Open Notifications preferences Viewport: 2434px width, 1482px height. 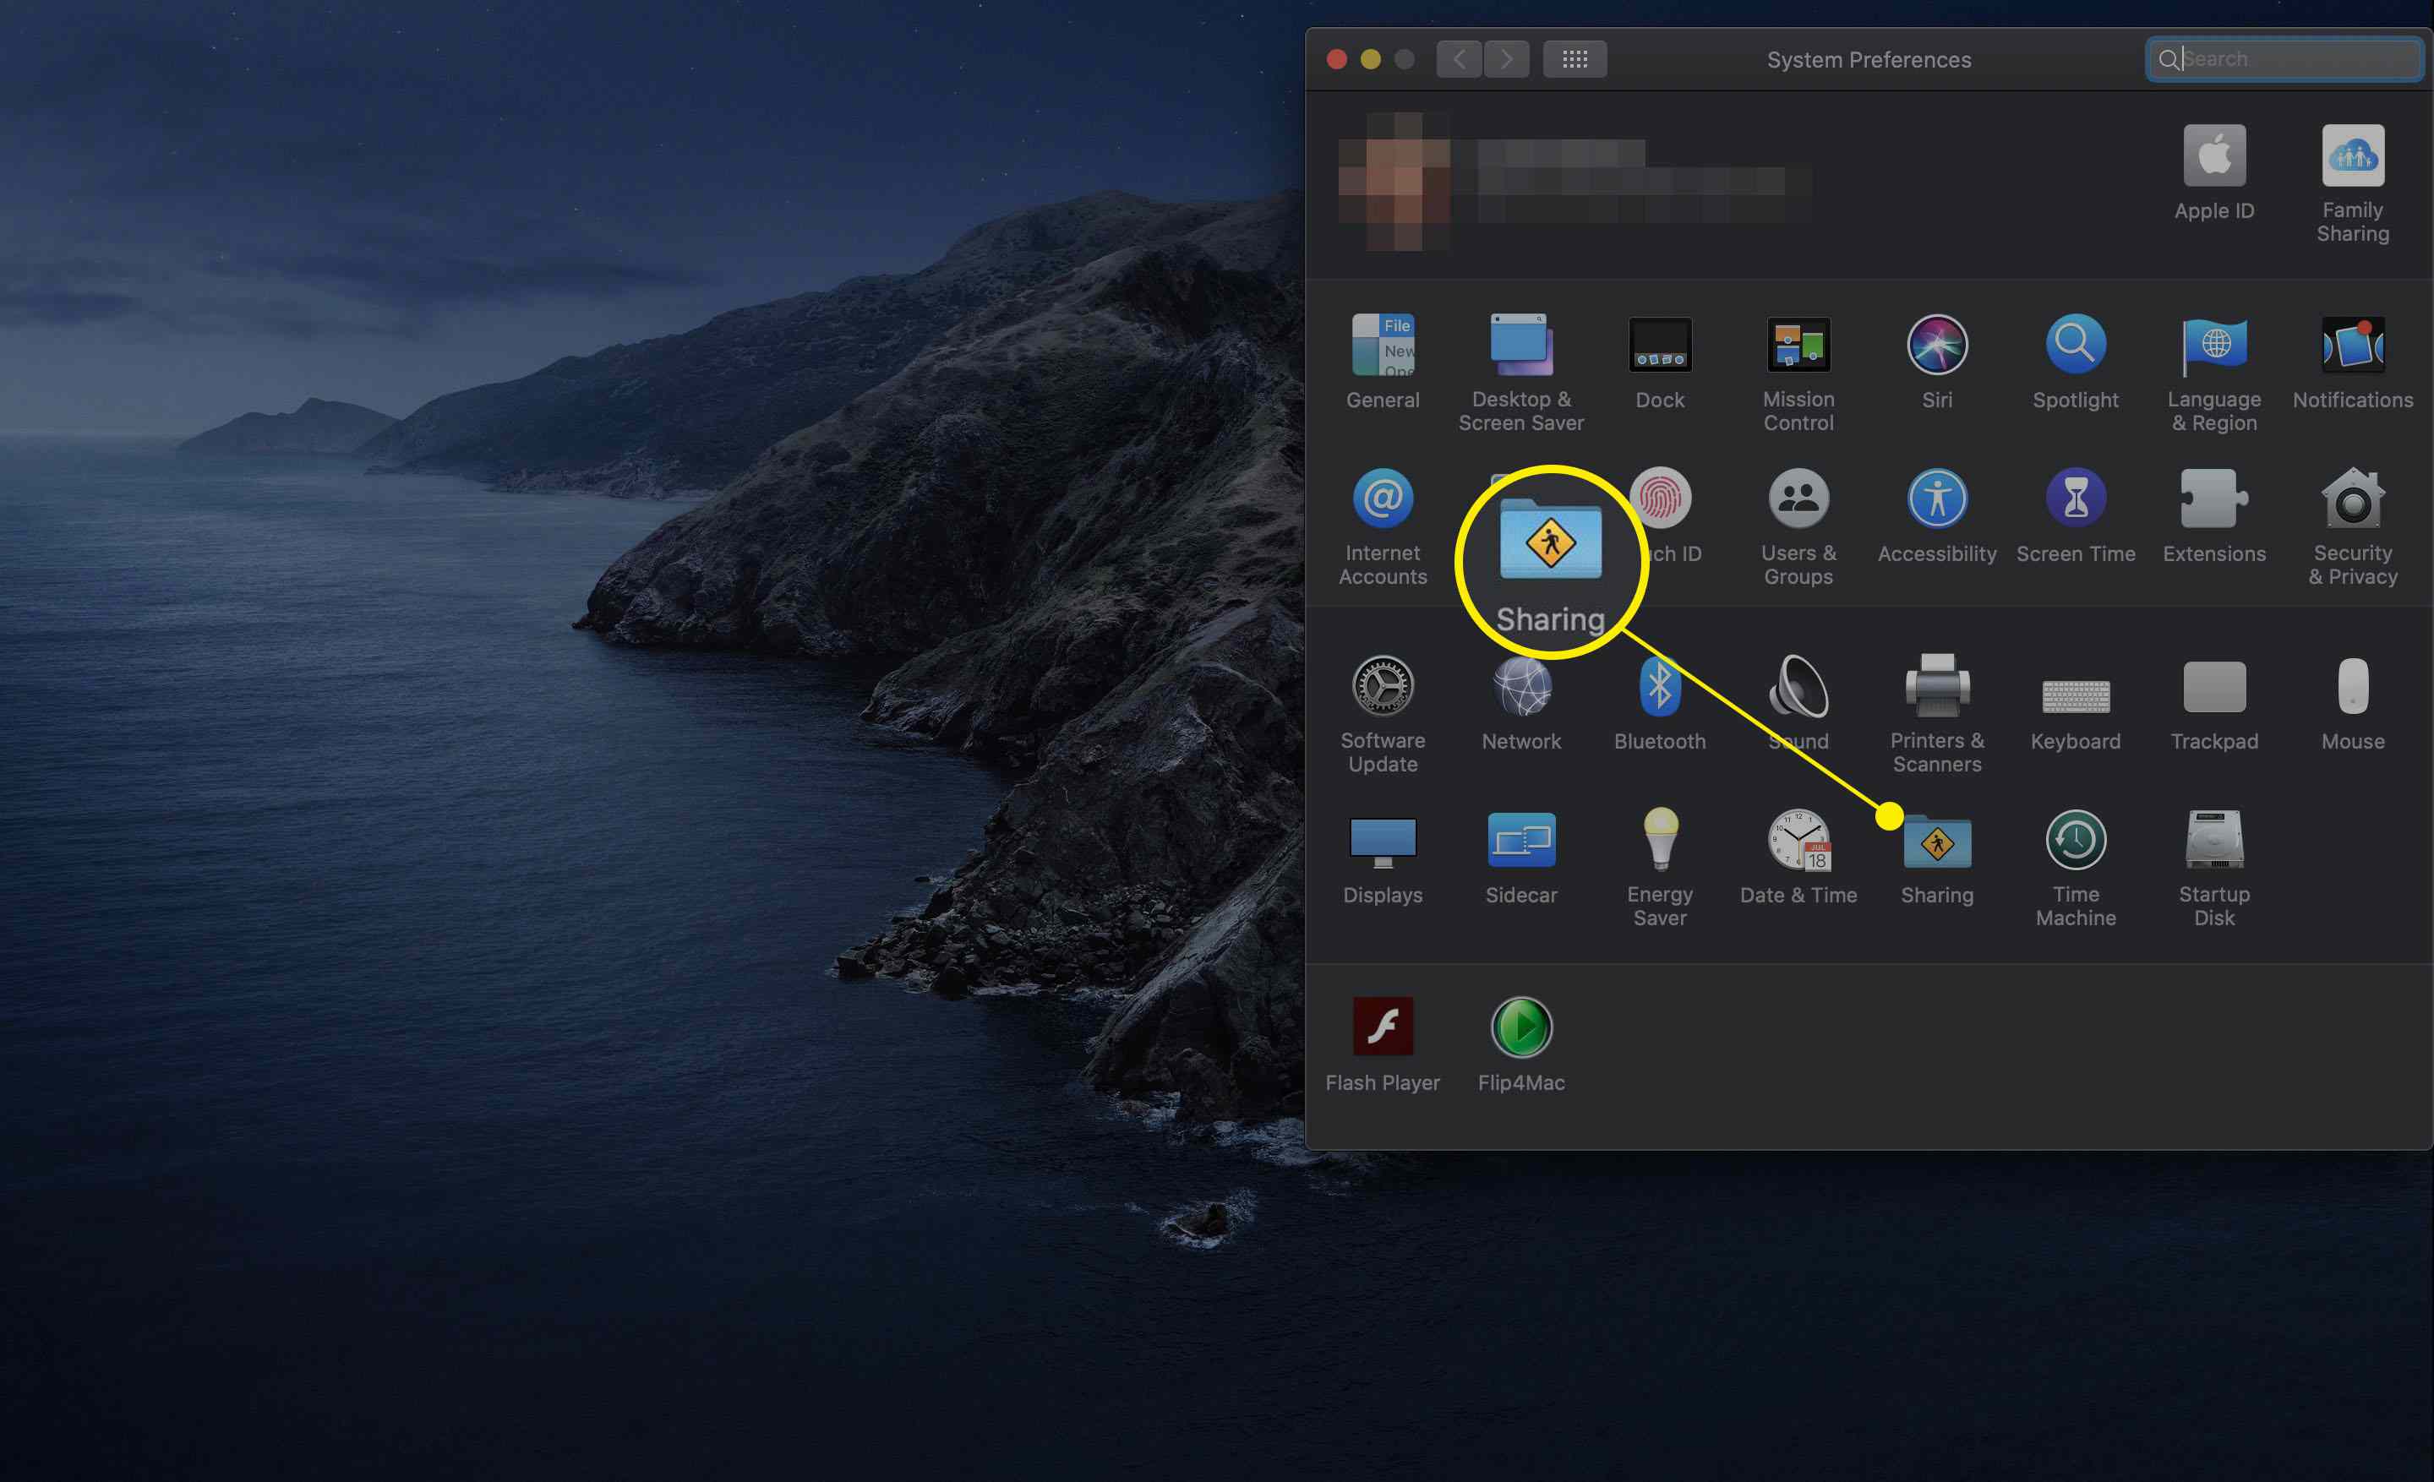[2353, 346]
